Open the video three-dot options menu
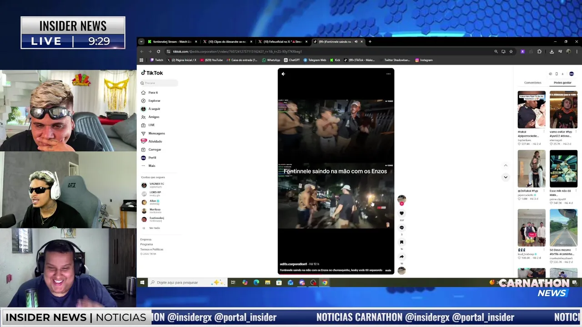This screenshot has width=582, height=327. (x=388, y=74)
